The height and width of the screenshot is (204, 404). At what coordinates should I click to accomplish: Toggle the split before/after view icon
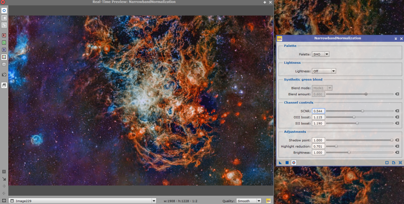pyautogui.click(x=4, y=18)
